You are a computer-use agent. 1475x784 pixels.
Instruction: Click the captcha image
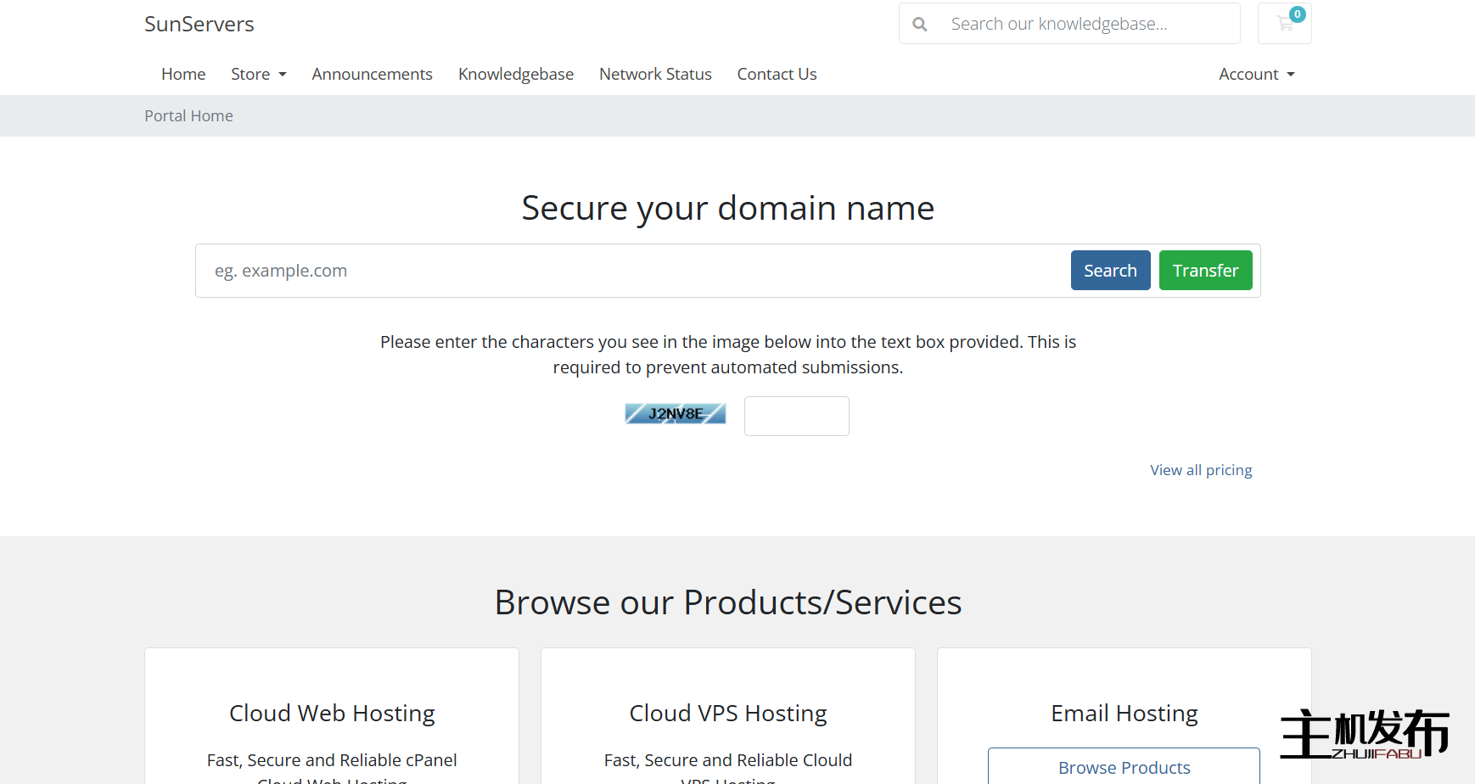pos(676,414)
